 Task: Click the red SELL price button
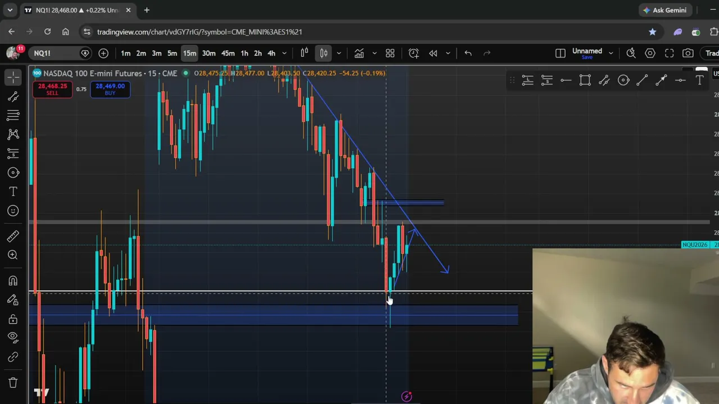coord(52,89)
